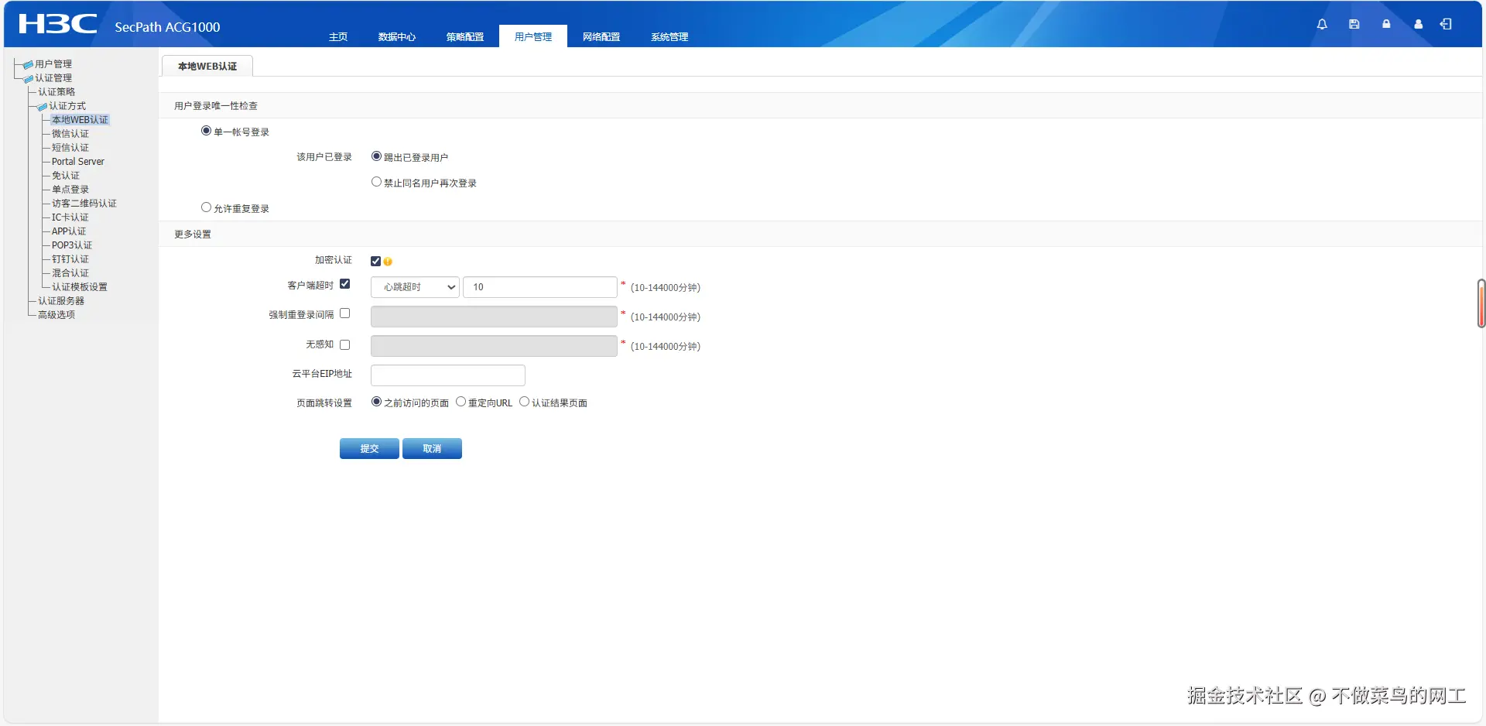Click the save configuration floppy icon
Image resolution: width=1486 pixels, height=726 pixels.
(1354, 24)
